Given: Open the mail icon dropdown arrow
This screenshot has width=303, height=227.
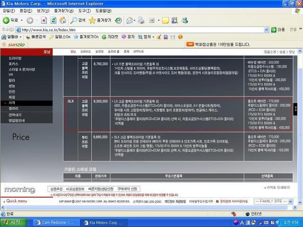Looking at the screenshot, I should pos(134,20).
